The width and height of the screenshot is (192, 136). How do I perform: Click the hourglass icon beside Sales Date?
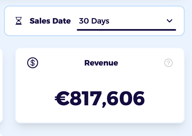pyautogui.click(x=19, y=21)
